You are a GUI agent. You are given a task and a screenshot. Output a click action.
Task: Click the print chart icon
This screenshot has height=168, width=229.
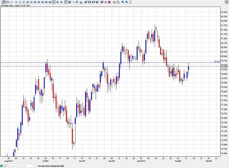tap(114, 2)
